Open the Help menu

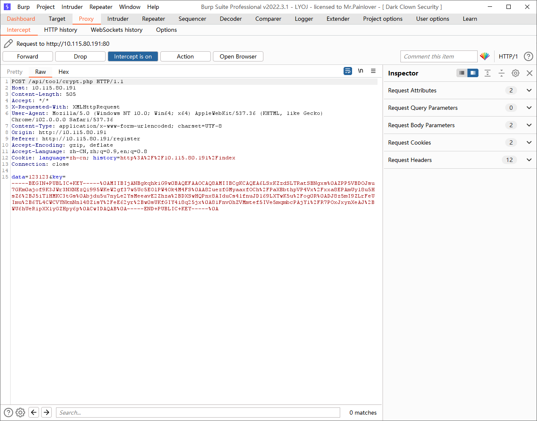coord(153,7)
